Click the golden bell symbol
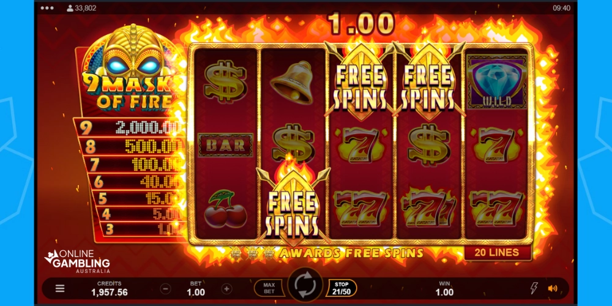The height and width of the screenshot is (306, 612). tap(291, 83)
